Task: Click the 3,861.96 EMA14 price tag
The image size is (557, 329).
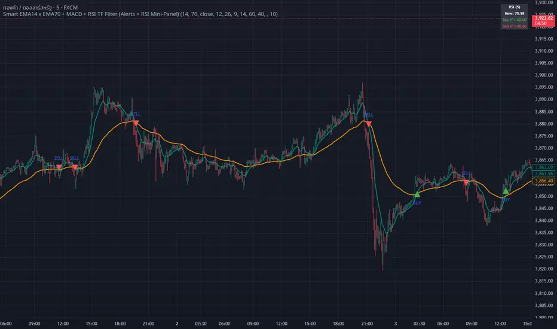Action: pyautogui.click(x=543, y=173)
